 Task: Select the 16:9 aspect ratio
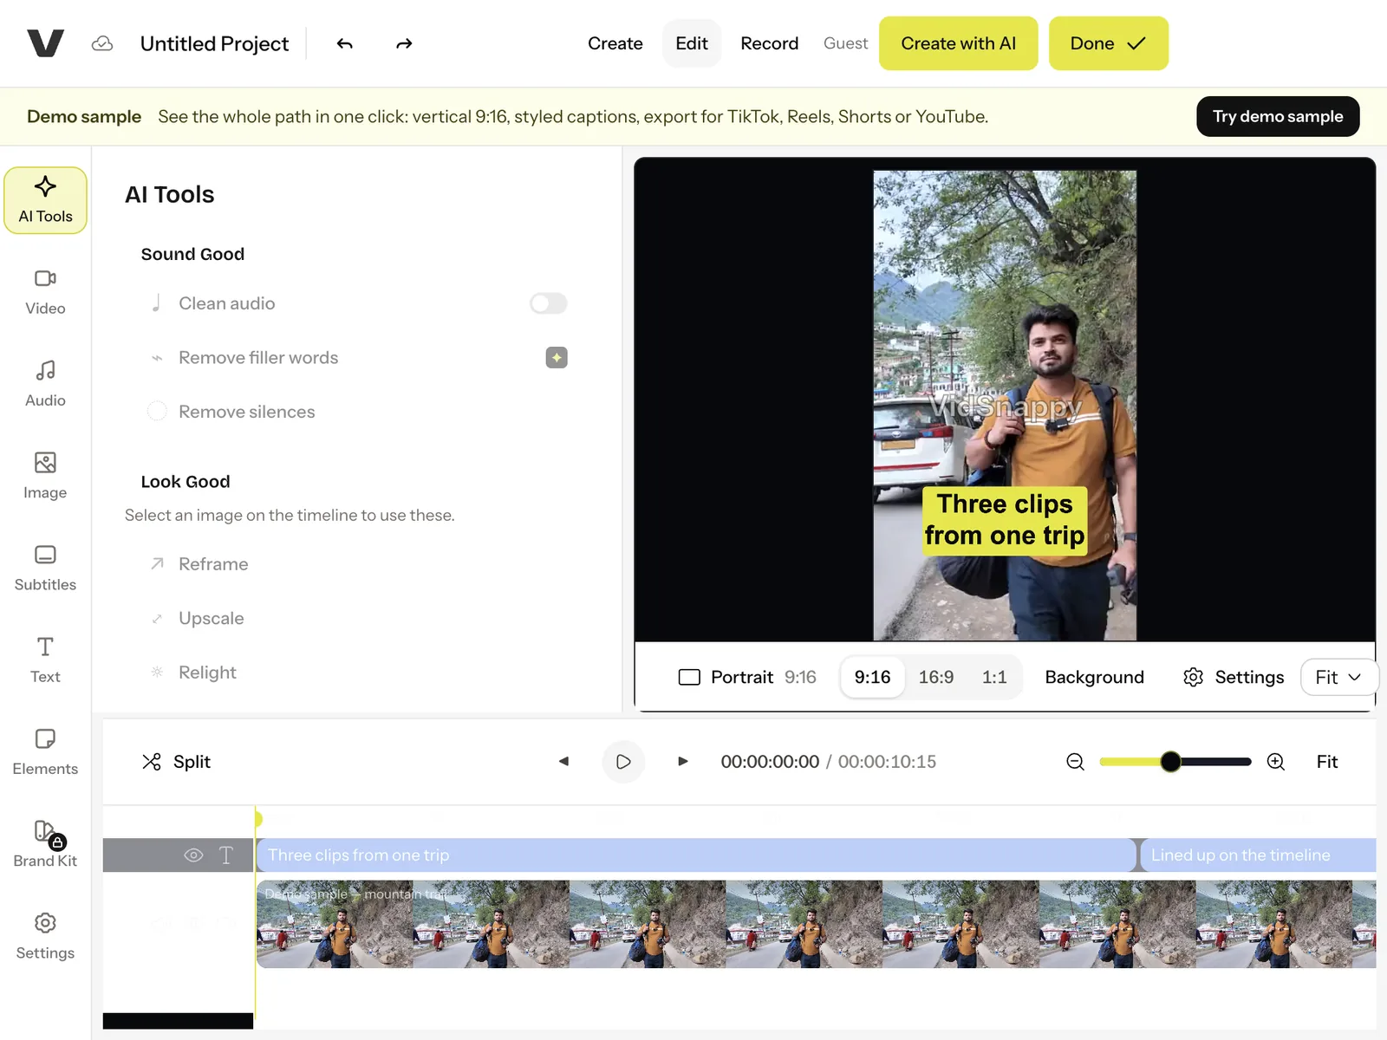tap(936, 677)
